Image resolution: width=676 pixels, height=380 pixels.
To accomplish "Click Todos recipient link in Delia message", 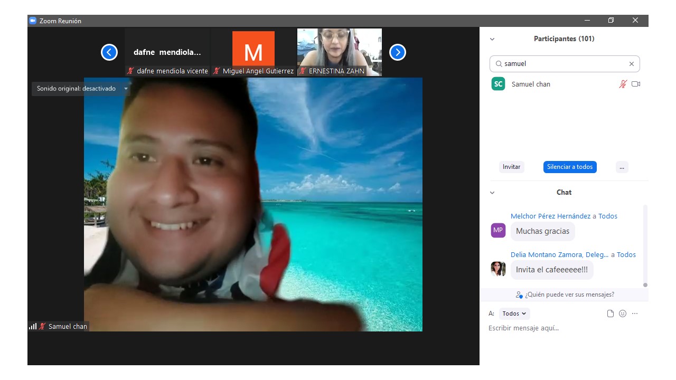I will pos(626,254).
